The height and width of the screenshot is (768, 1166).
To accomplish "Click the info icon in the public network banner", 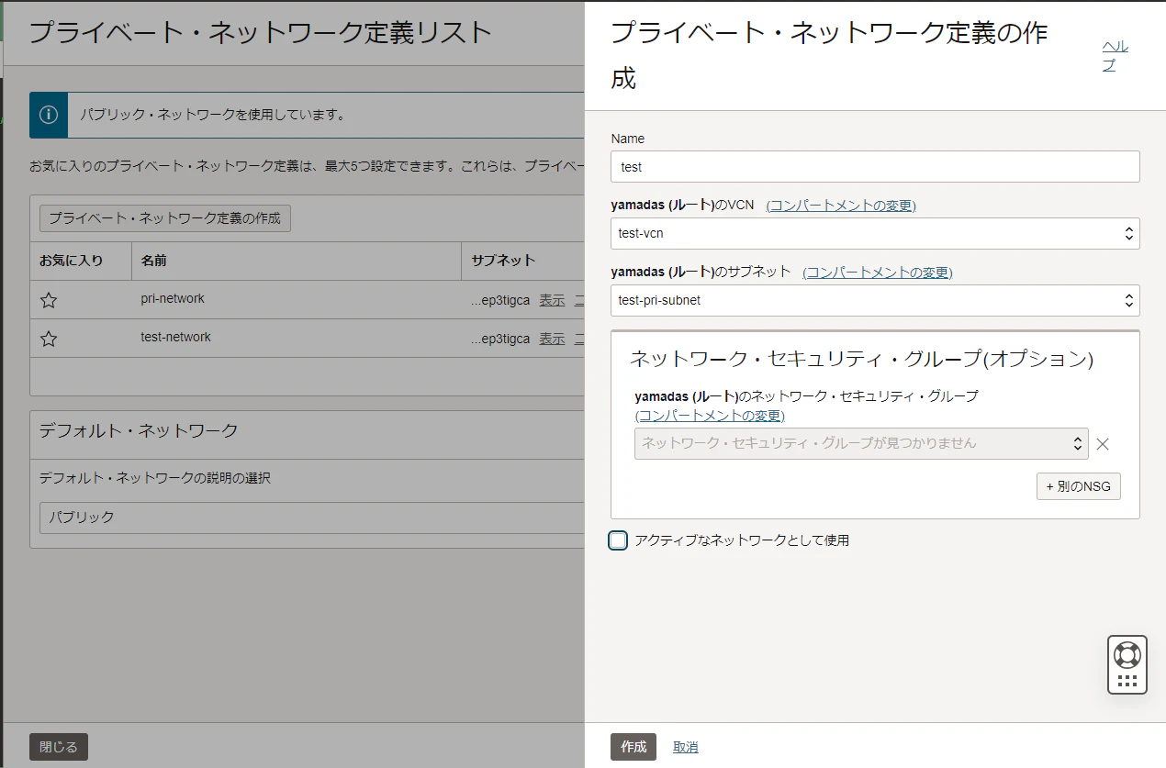I will tap(49, 115).
